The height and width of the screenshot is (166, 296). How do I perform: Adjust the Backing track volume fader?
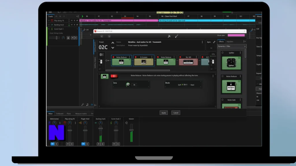101,128
